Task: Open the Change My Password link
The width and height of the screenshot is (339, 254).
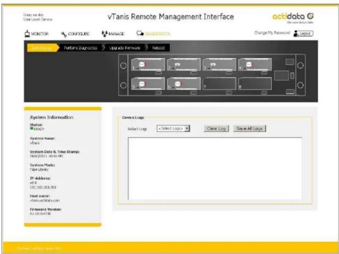Action: coord(272,33)
